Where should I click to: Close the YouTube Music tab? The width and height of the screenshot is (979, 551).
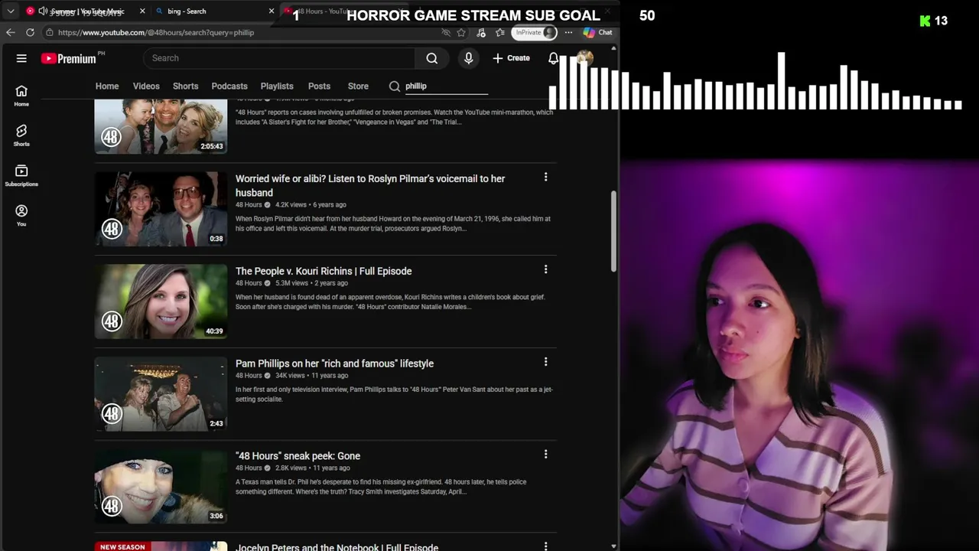142,11
